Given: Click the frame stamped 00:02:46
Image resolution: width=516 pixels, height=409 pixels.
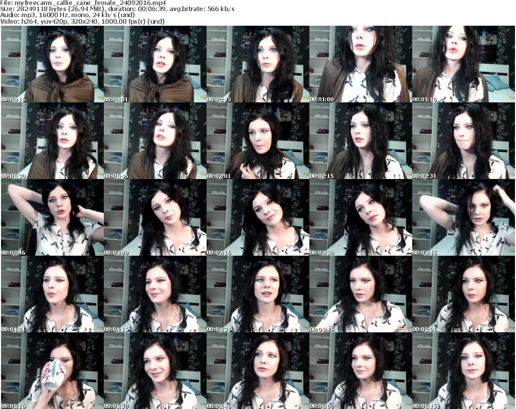Looking at the screenshot, I should (x=52, y=218).
